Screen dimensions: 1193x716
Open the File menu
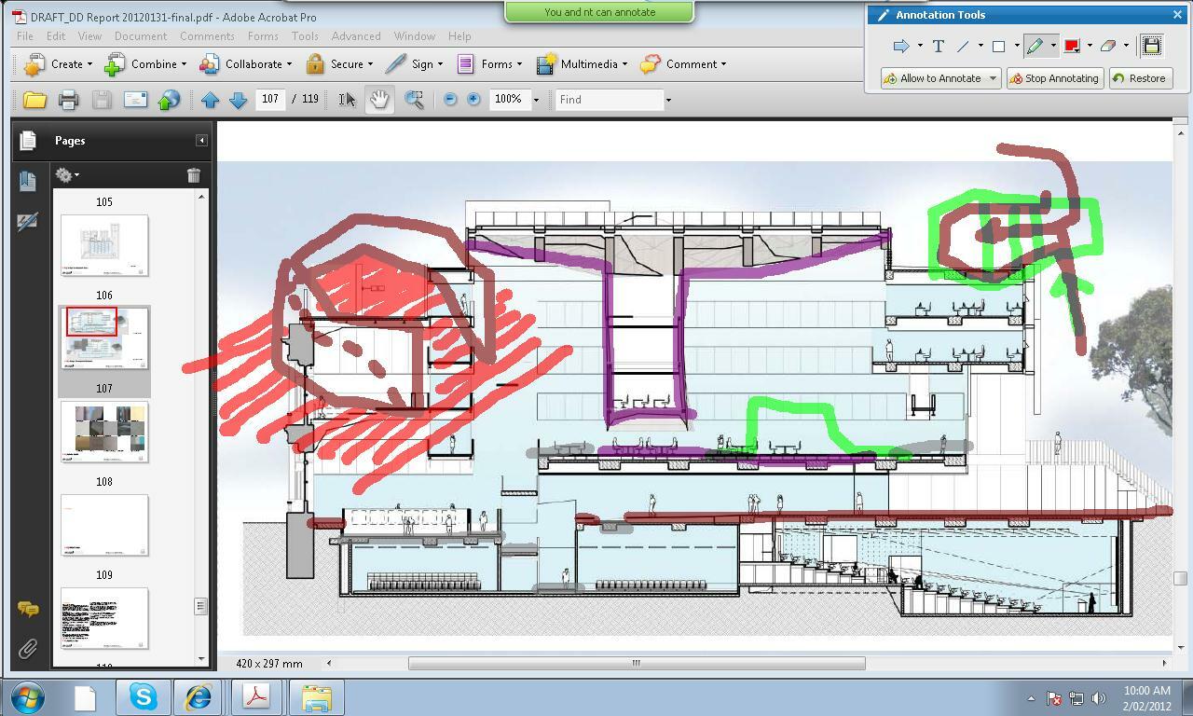(25, 36)
